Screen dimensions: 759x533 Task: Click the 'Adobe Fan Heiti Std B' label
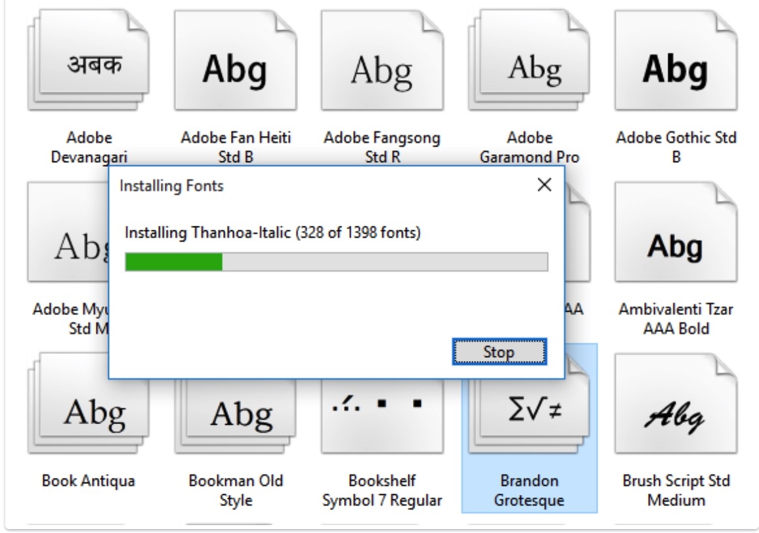click(x=236, y=147)
